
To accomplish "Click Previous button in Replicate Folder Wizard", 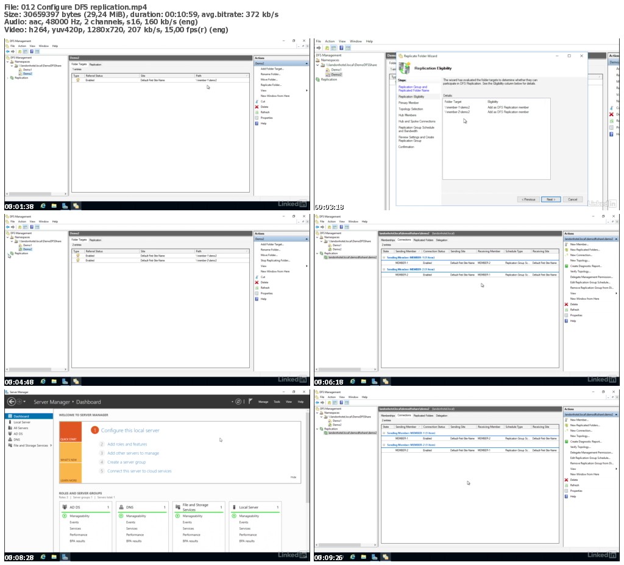I will pyautogui.click(x=528, y=199).
